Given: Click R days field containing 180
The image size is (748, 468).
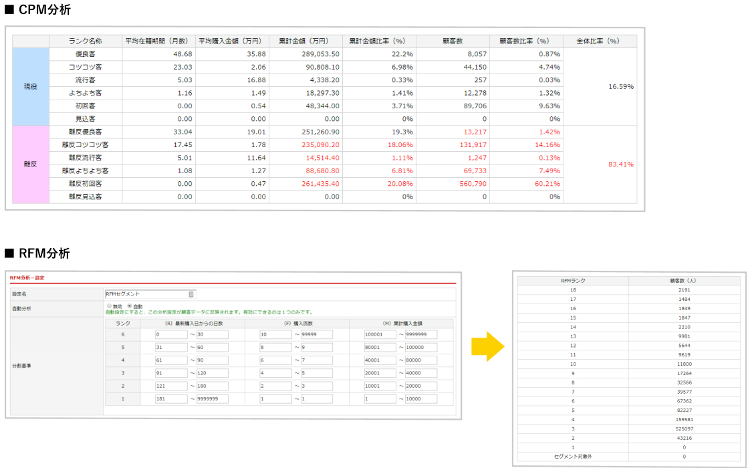Looking at the screenshot, I should (x=213, y=386).
